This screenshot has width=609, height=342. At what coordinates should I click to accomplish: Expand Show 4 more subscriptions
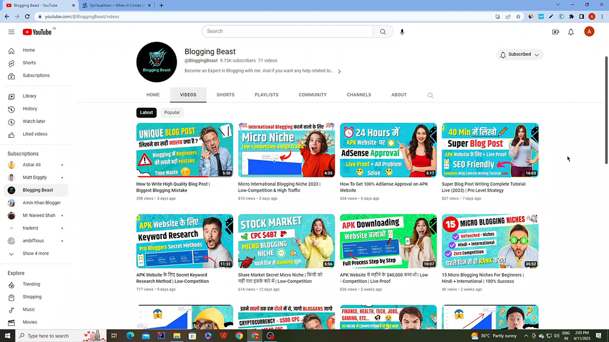(x=36, y=254)
